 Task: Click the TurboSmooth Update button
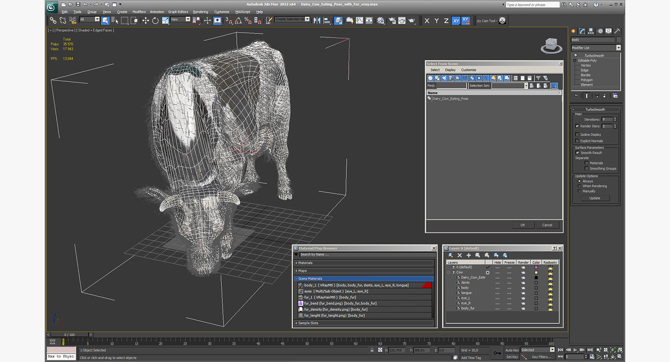(x=595, y=198)
